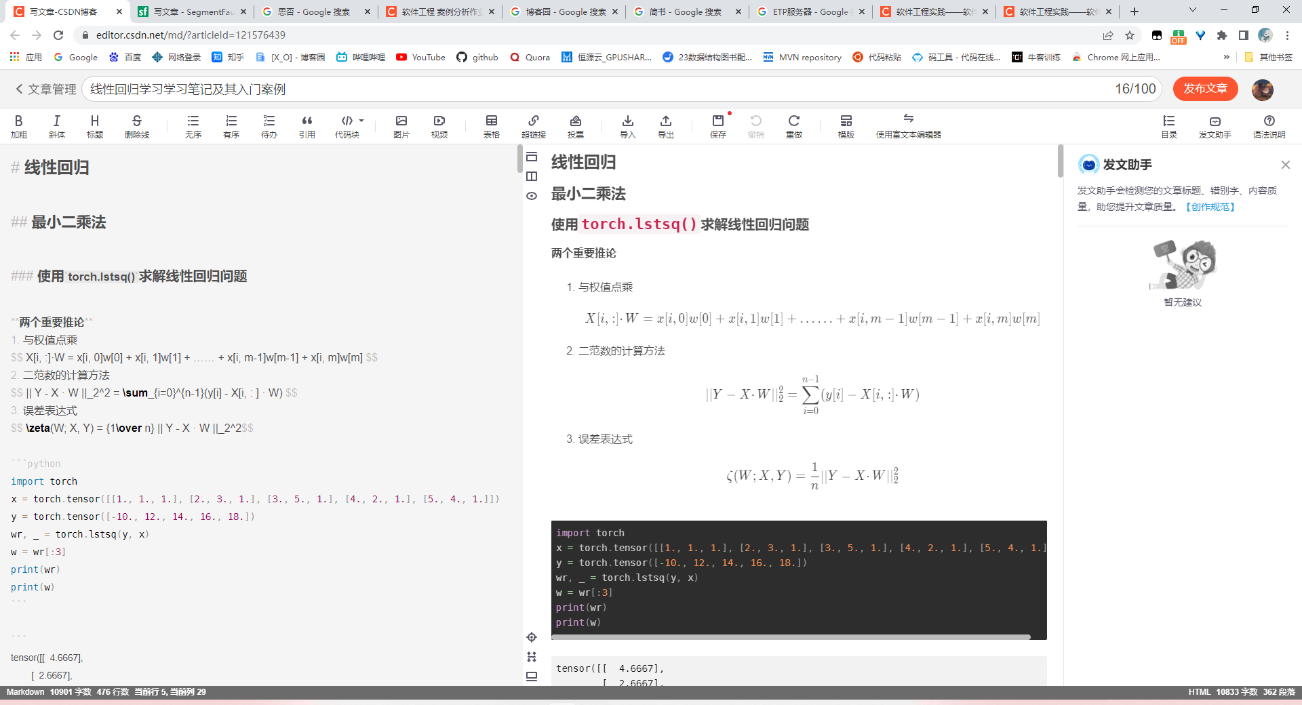The height and width of the screenshot is (705, 1302).
Task: Expand hidden bookmarks chevron
Action: tap(1226, 58)
